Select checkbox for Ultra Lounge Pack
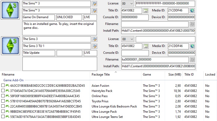The image size is (217, 121). point(3,111)
